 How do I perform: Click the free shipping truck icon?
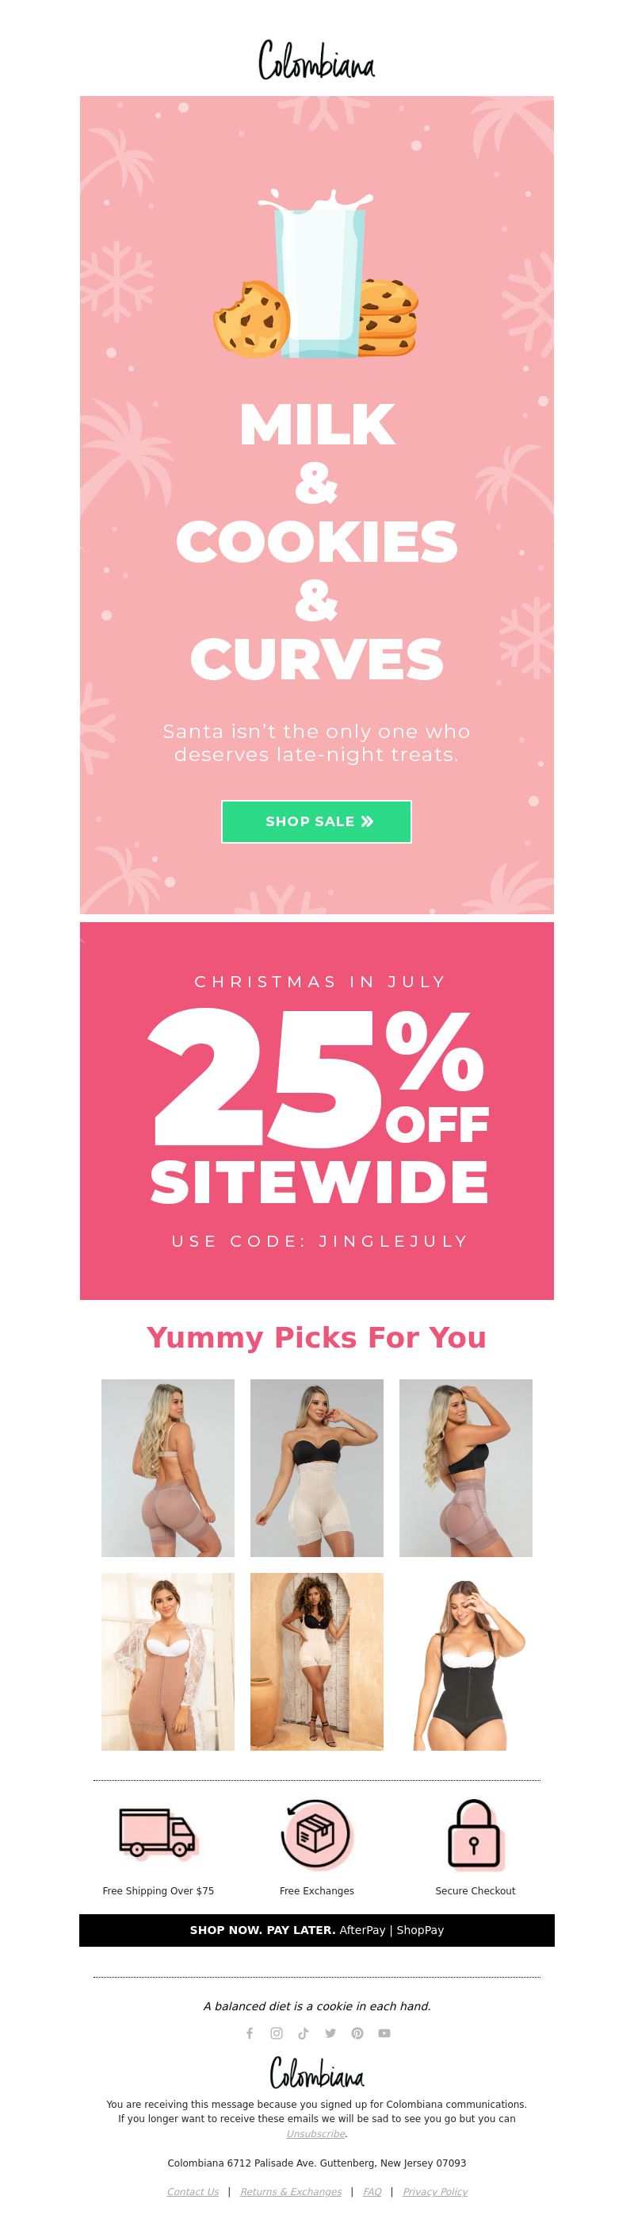coord(158,1834)
